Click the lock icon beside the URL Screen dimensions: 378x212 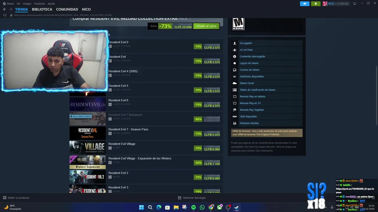click(11, 15)
